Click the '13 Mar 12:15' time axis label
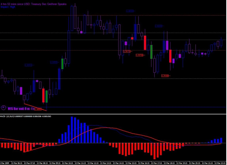 pos(93,163)
